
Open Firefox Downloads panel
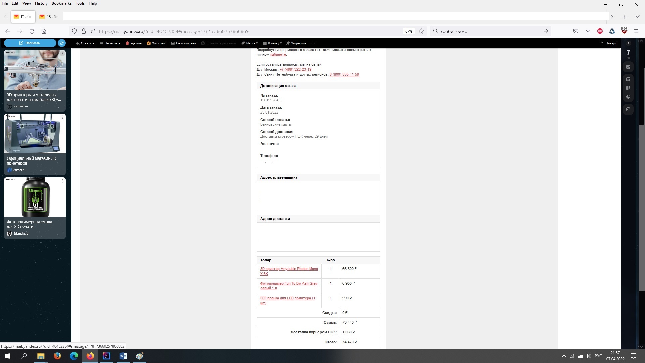tap(588, 31)
